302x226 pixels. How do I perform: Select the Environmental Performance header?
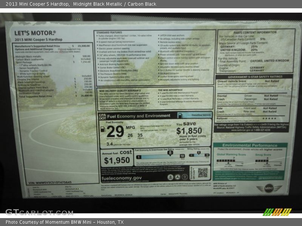(x=250, y=145)
